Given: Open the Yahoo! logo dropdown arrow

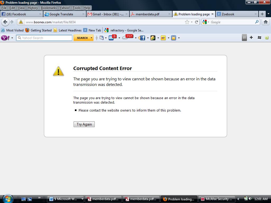Looking at the screenshot, I should [x=12, y=38].
